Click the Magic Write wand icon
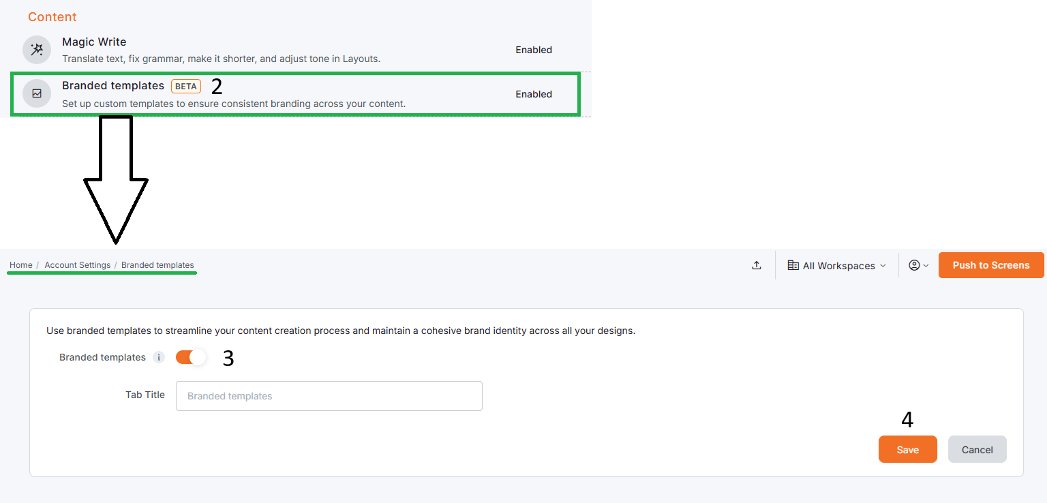The height and width of the screenshot is (503, 1047). pos(37,50)
